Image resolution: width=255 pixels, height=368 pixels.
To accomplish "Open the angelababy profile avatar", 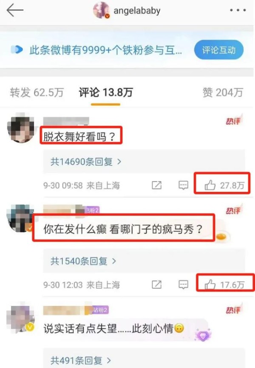I will tap(101, 10).
